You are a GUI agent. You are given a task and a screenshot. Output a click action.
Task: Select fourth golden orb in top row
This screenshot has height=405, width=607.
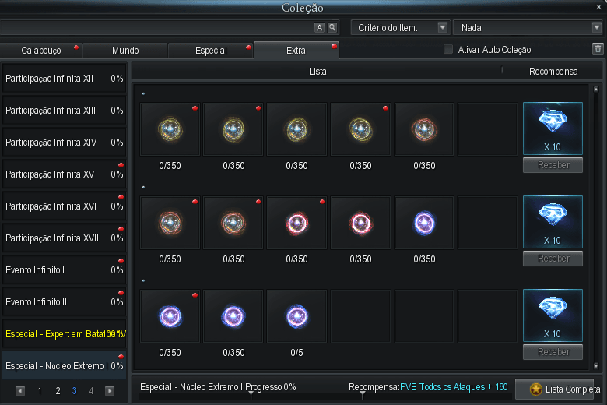[x=360, y=129]
